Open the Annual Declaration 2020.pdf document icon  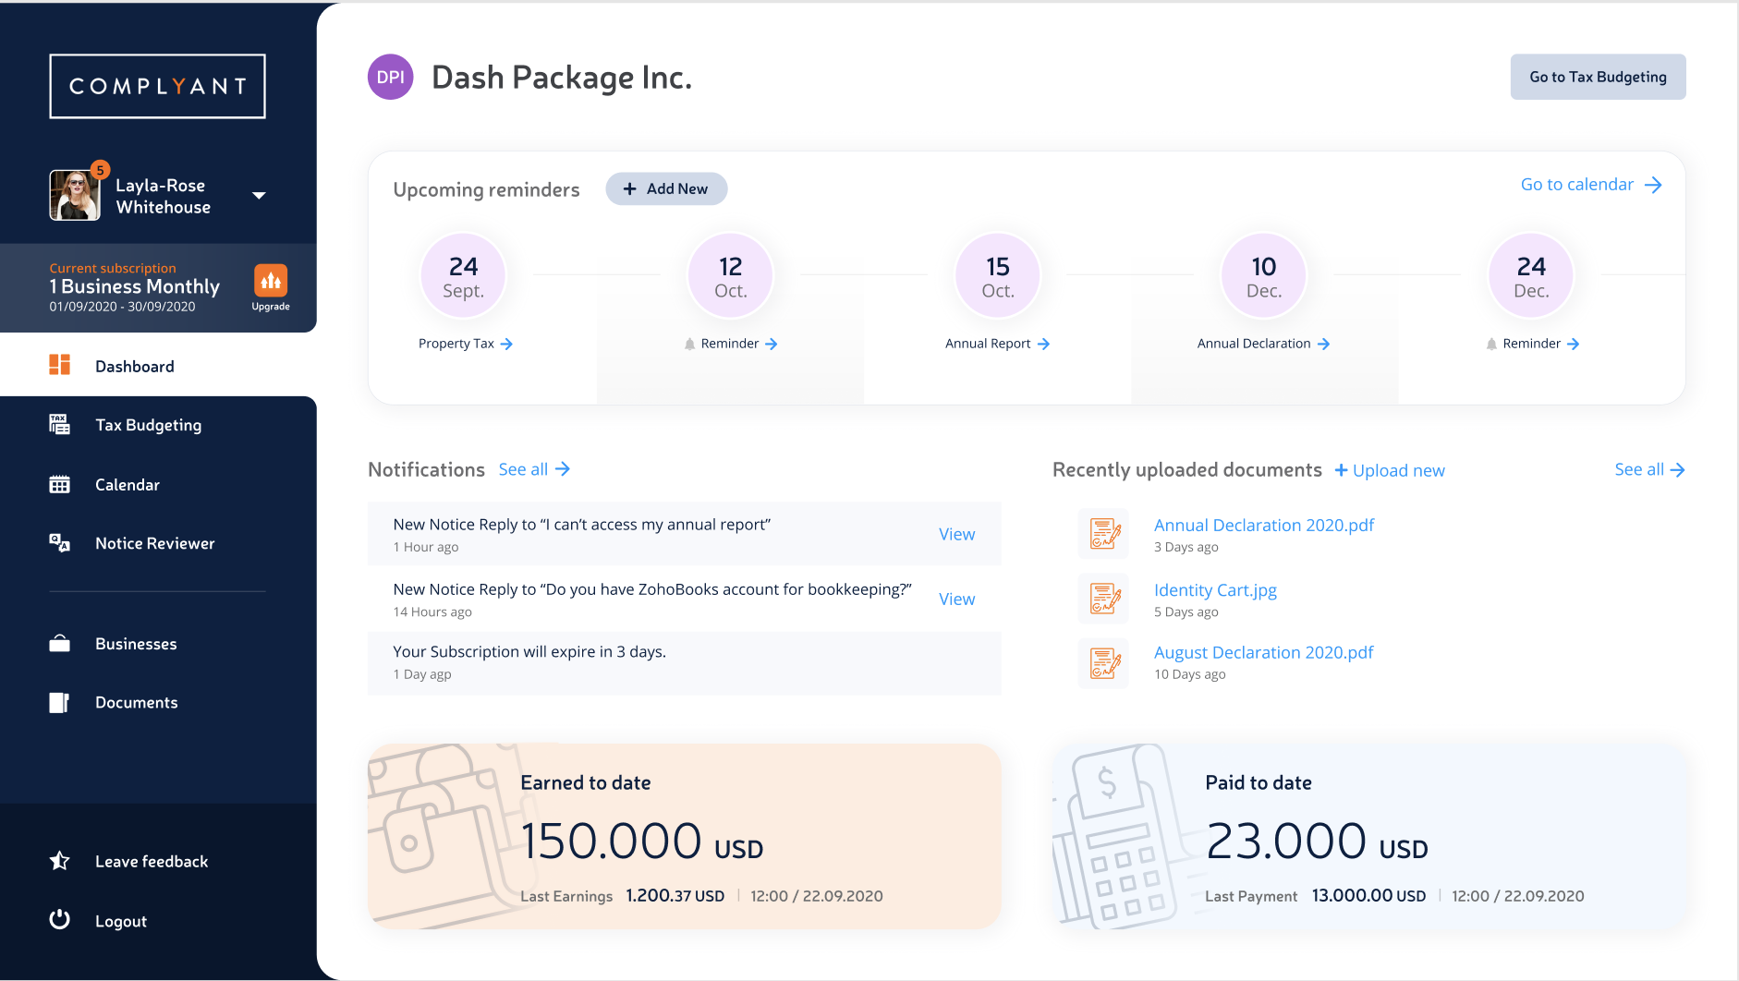coord(1104,534)
